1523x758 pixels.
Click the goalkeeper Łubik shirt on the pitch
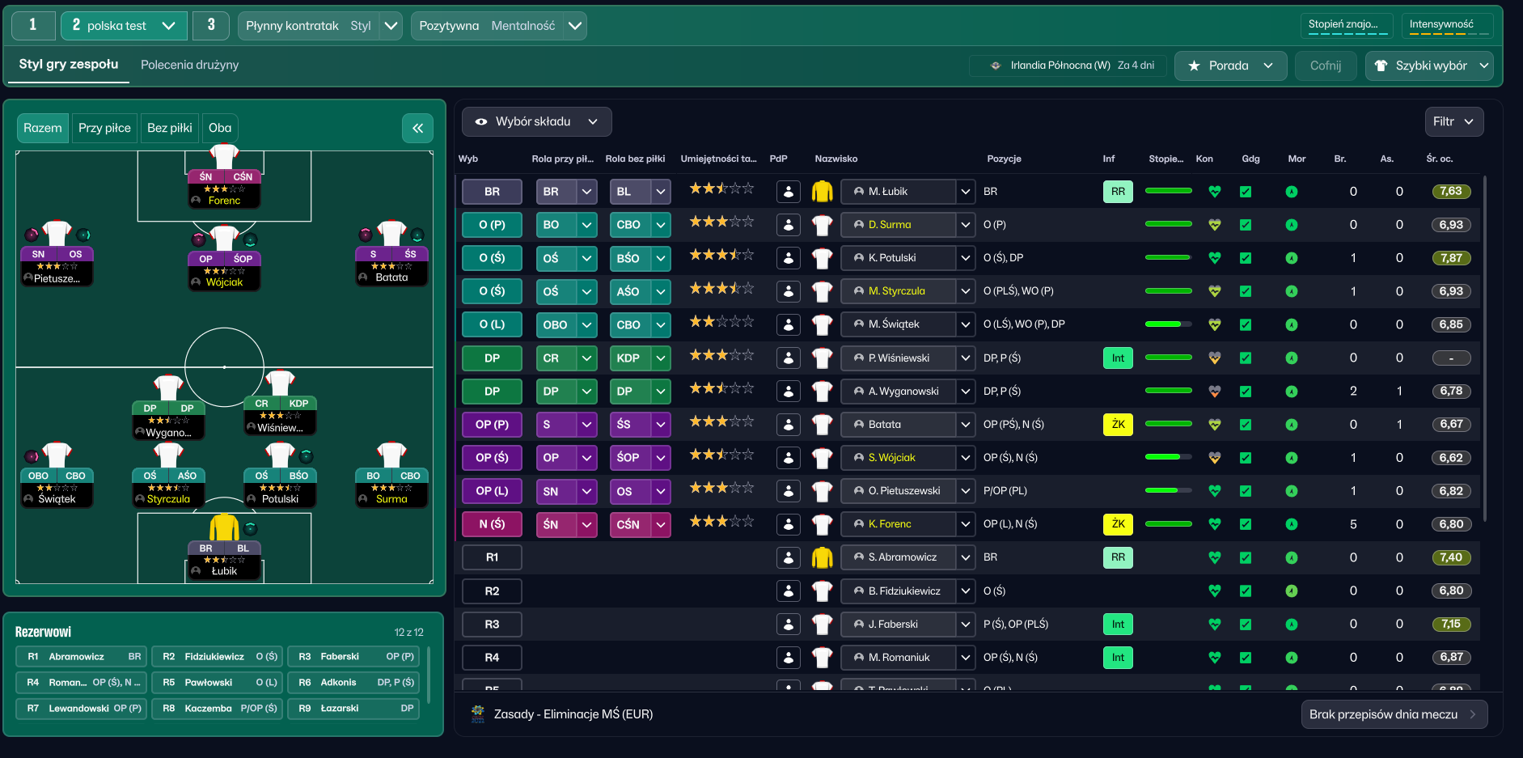click(x=224, y=527)
